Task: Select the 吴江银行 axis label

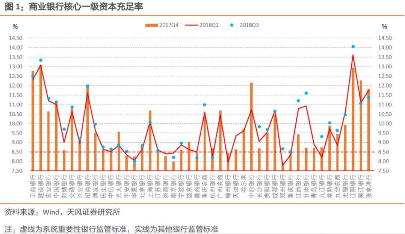Action: 361,186
